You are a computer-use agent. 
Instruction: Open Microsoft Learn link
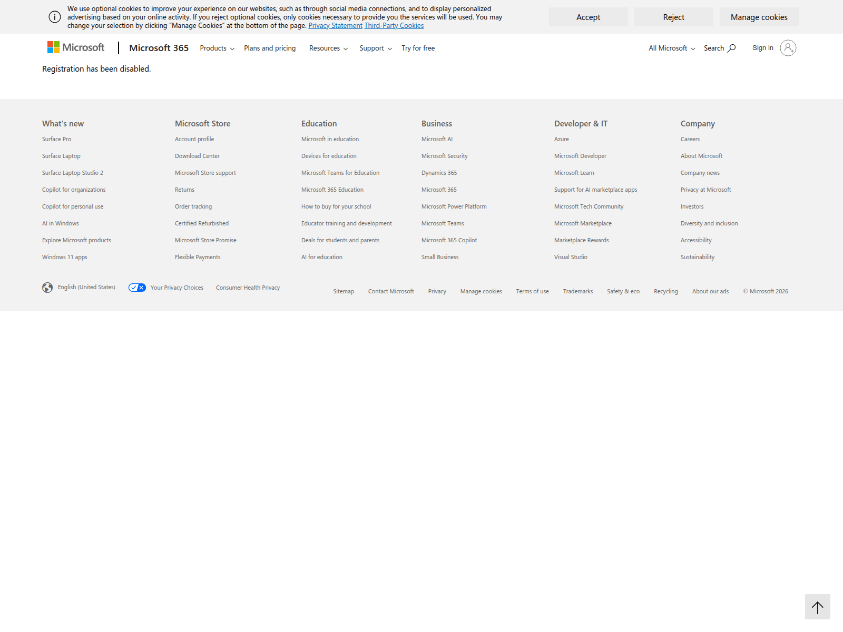(x=574, y=173)
